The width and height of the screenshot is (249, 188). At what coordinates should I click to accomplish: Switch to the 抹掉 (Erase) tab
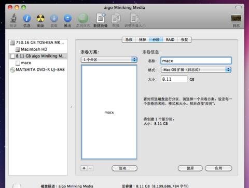(x=142, y=40)
